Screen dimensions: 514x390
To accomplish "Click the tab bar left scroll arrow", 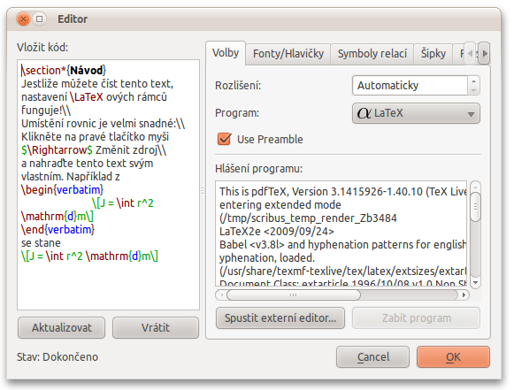I will coord(471,53).
